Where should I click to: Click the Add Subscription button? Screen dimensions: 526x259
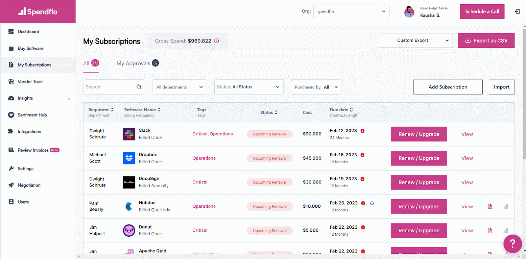point(448,87)
